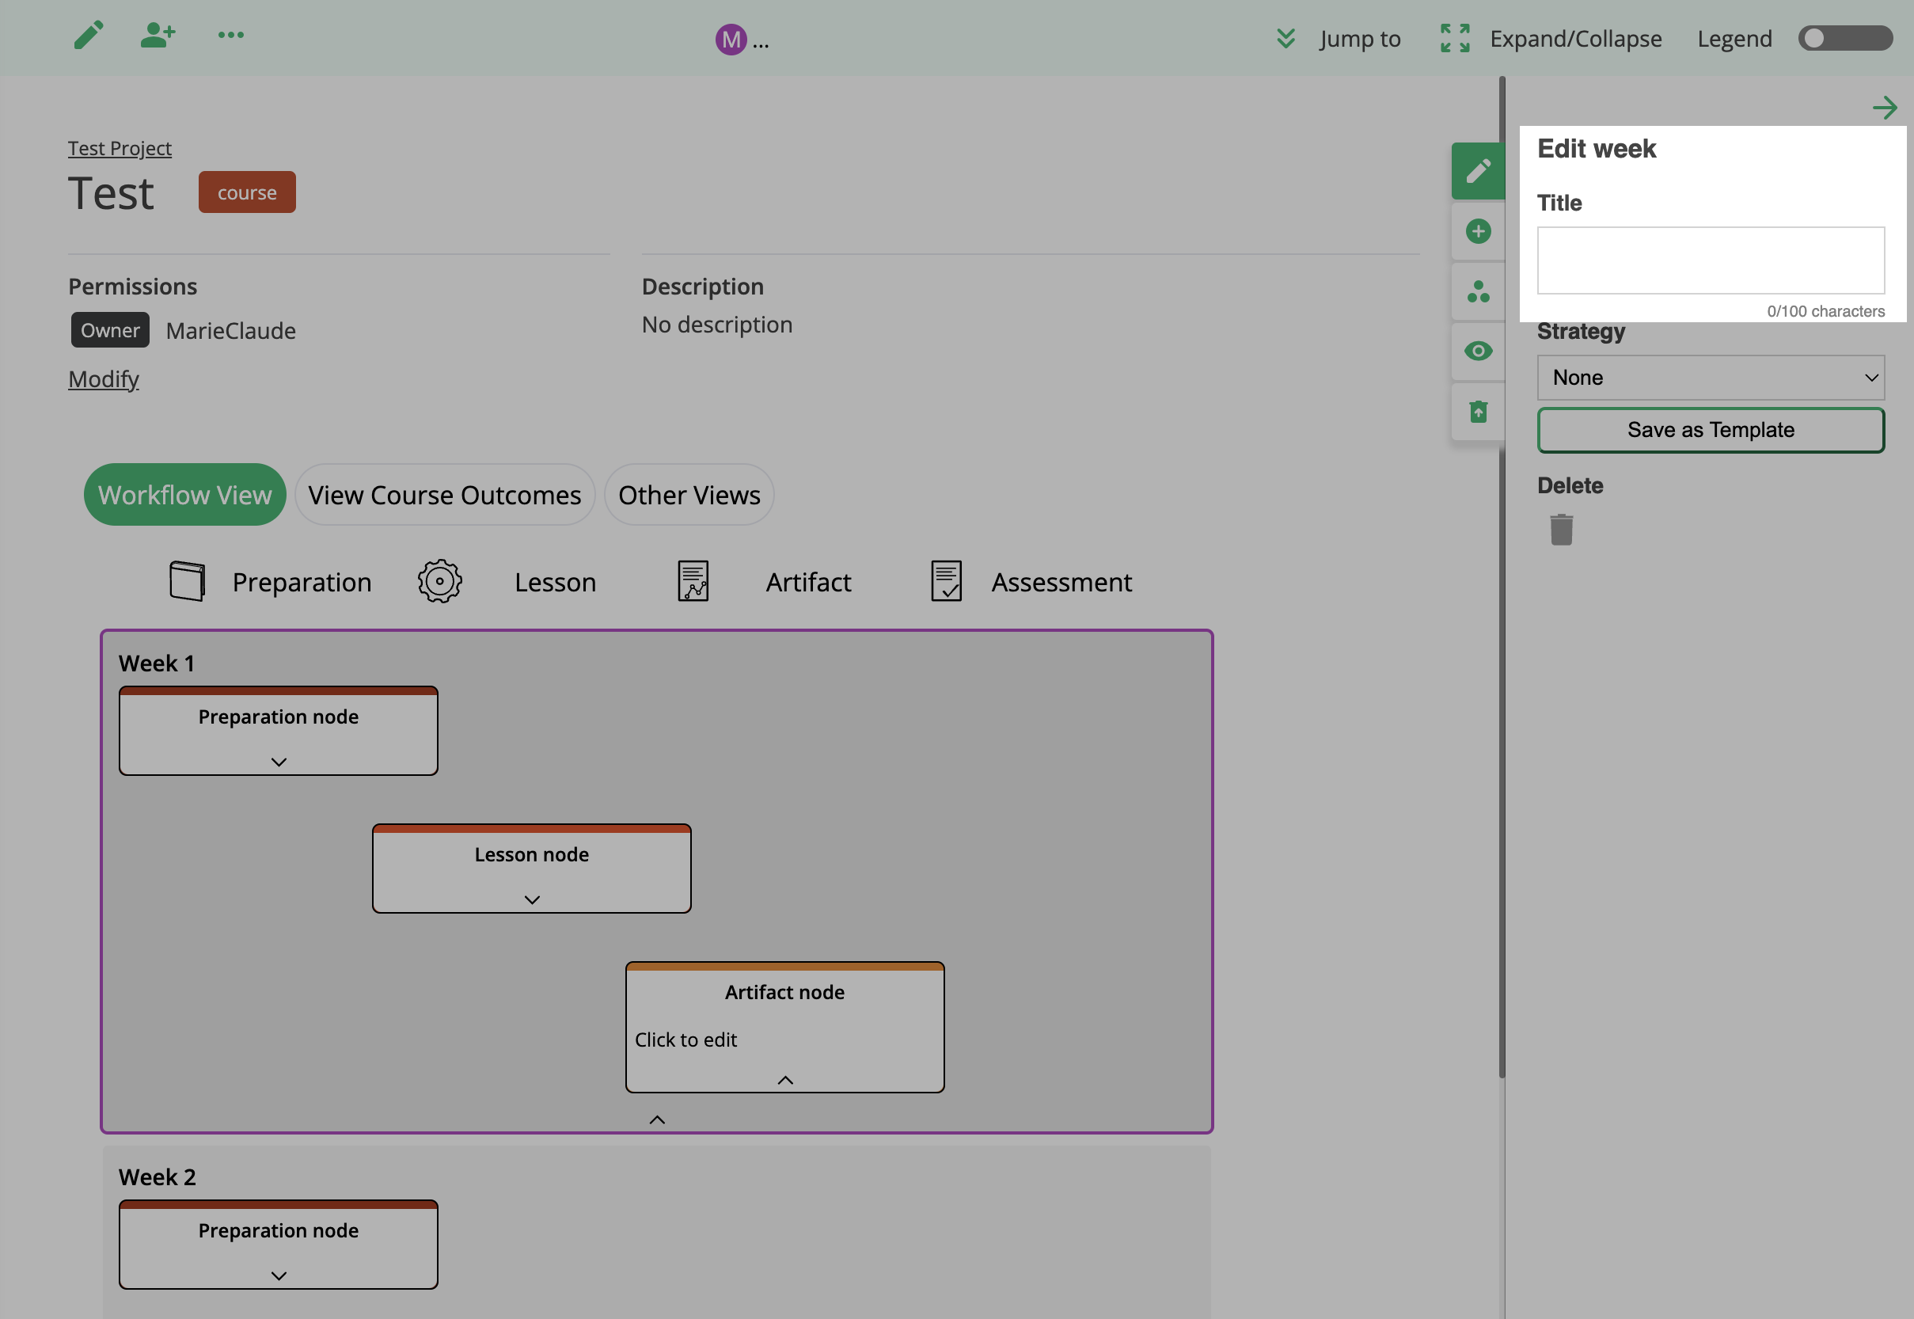Click the Modify permissions link
1914x1319 pixels.
[103, 379]
